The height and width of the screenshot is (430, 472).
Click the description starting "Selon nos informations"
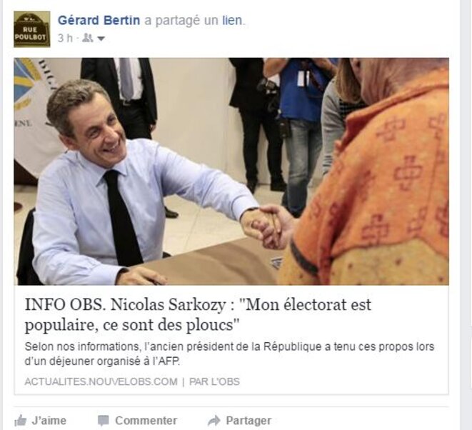[229, 346]
